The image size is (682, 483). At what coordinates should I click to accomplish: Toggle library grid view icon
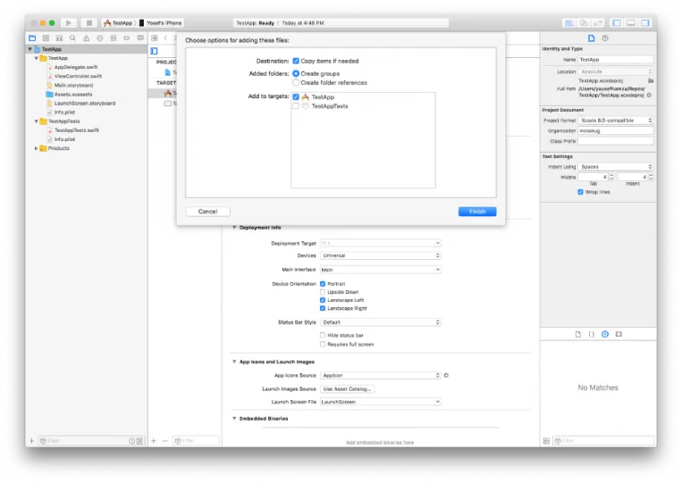[546, 441]
